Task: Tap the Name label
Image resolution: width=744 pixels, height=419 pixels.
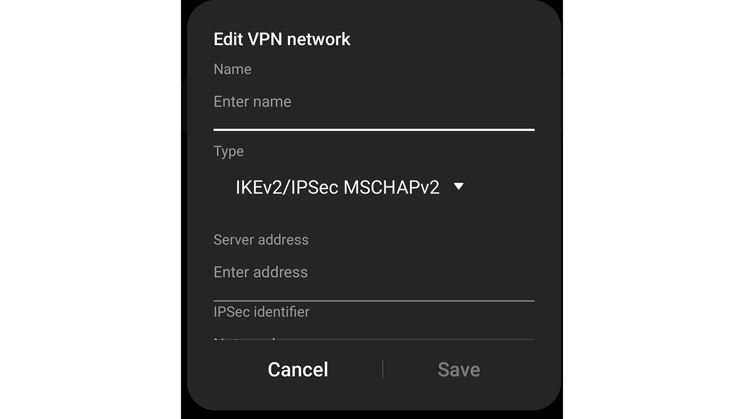Action: (x=232, y=69)
